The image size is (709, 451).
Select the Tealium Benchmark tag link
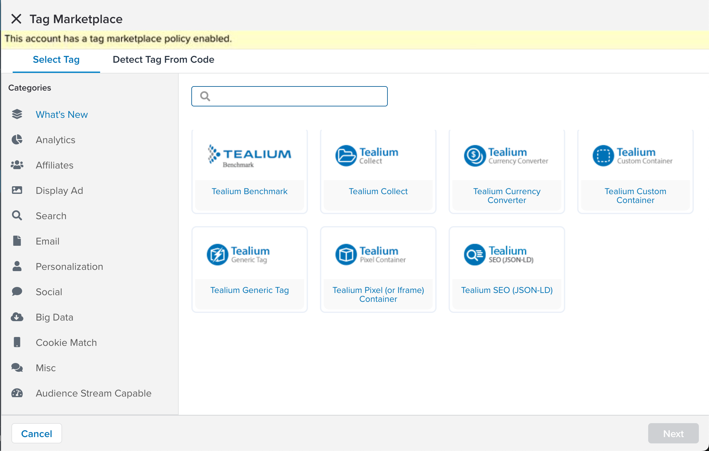(x=250, y=191)
